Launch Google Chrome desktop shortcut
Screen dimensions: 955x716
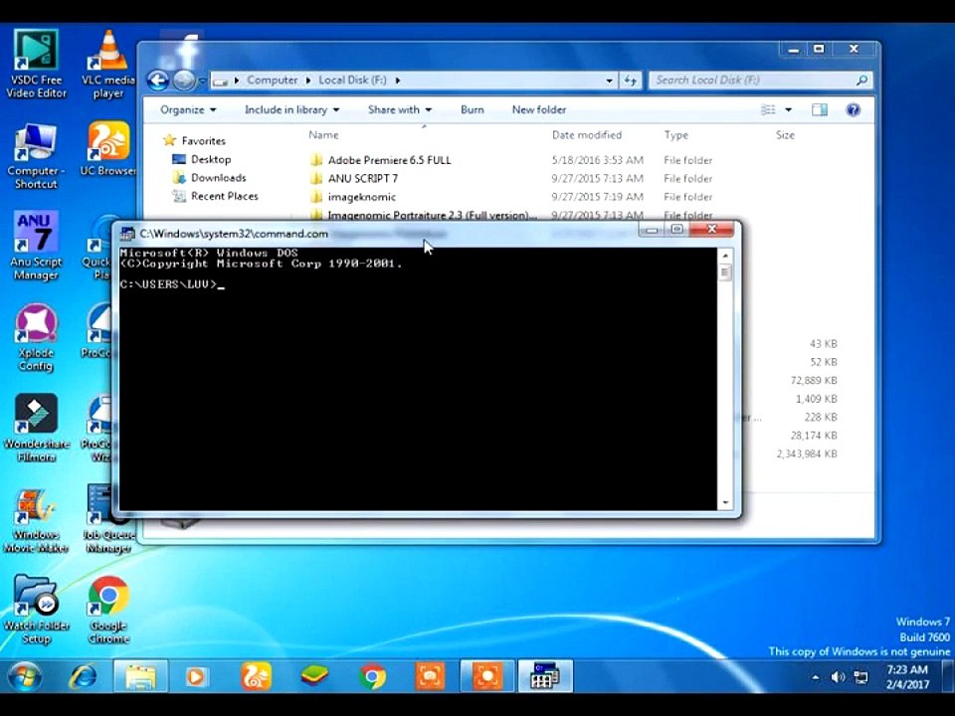(x=108, y=610)
